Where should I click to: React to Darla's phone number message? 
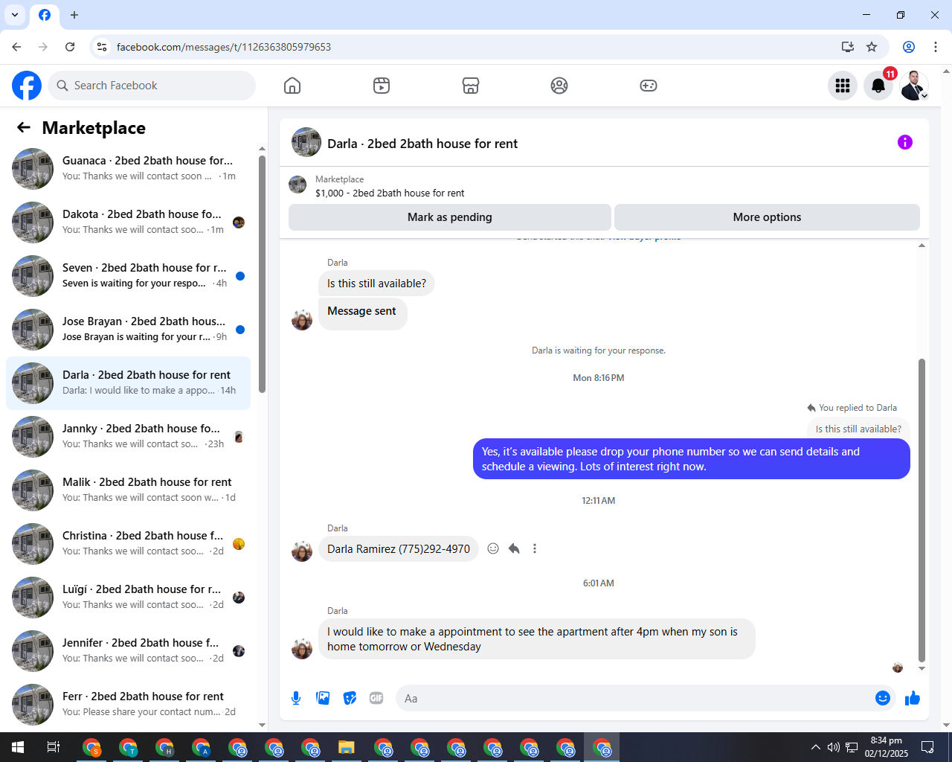click(493, 548)
